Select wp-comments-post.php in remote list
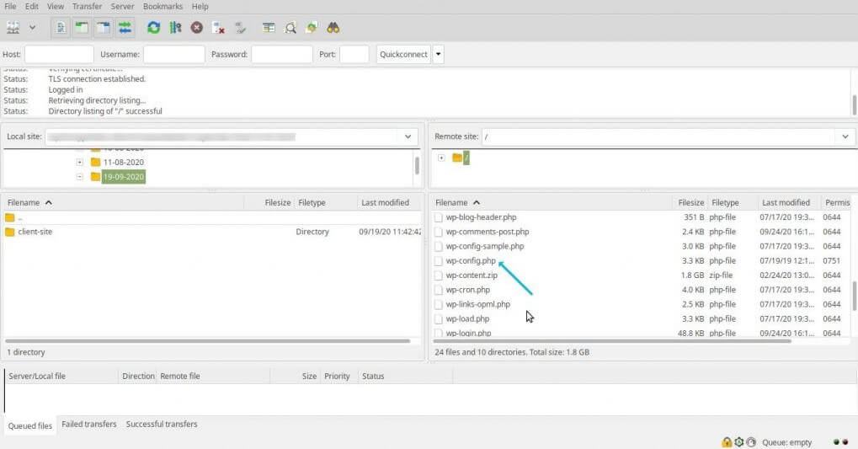Viewport: 858px width, 449px height. coord(487,232)
